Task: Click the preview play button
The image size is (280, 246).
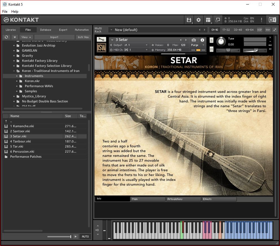Action: point(76,237)
